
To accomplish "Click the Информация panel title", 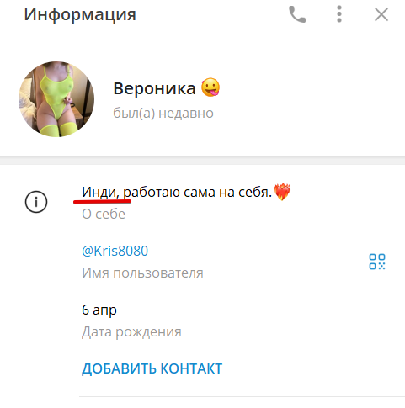I will [80, 14].
